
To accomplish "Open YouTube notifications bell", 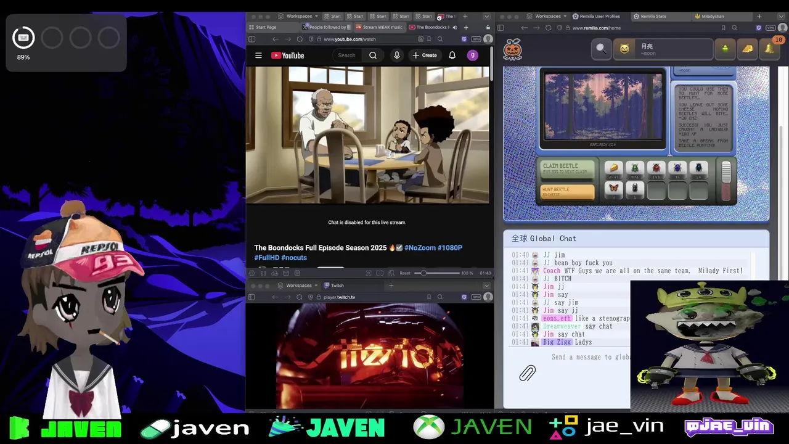I will [x=452, y=55].
